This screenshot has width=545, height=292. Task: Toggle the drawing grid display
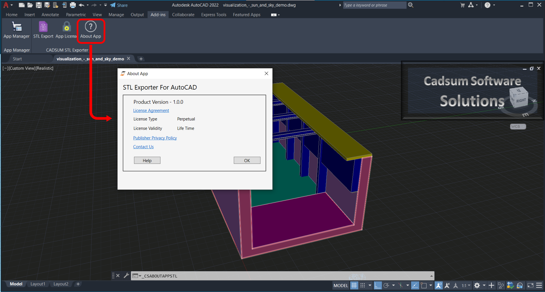coord(354,285)
